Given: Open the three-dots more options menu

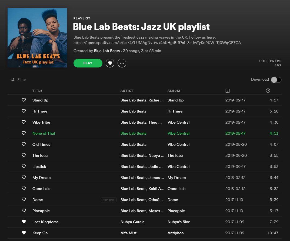Looking at the screenshot, I should [122, 63].
